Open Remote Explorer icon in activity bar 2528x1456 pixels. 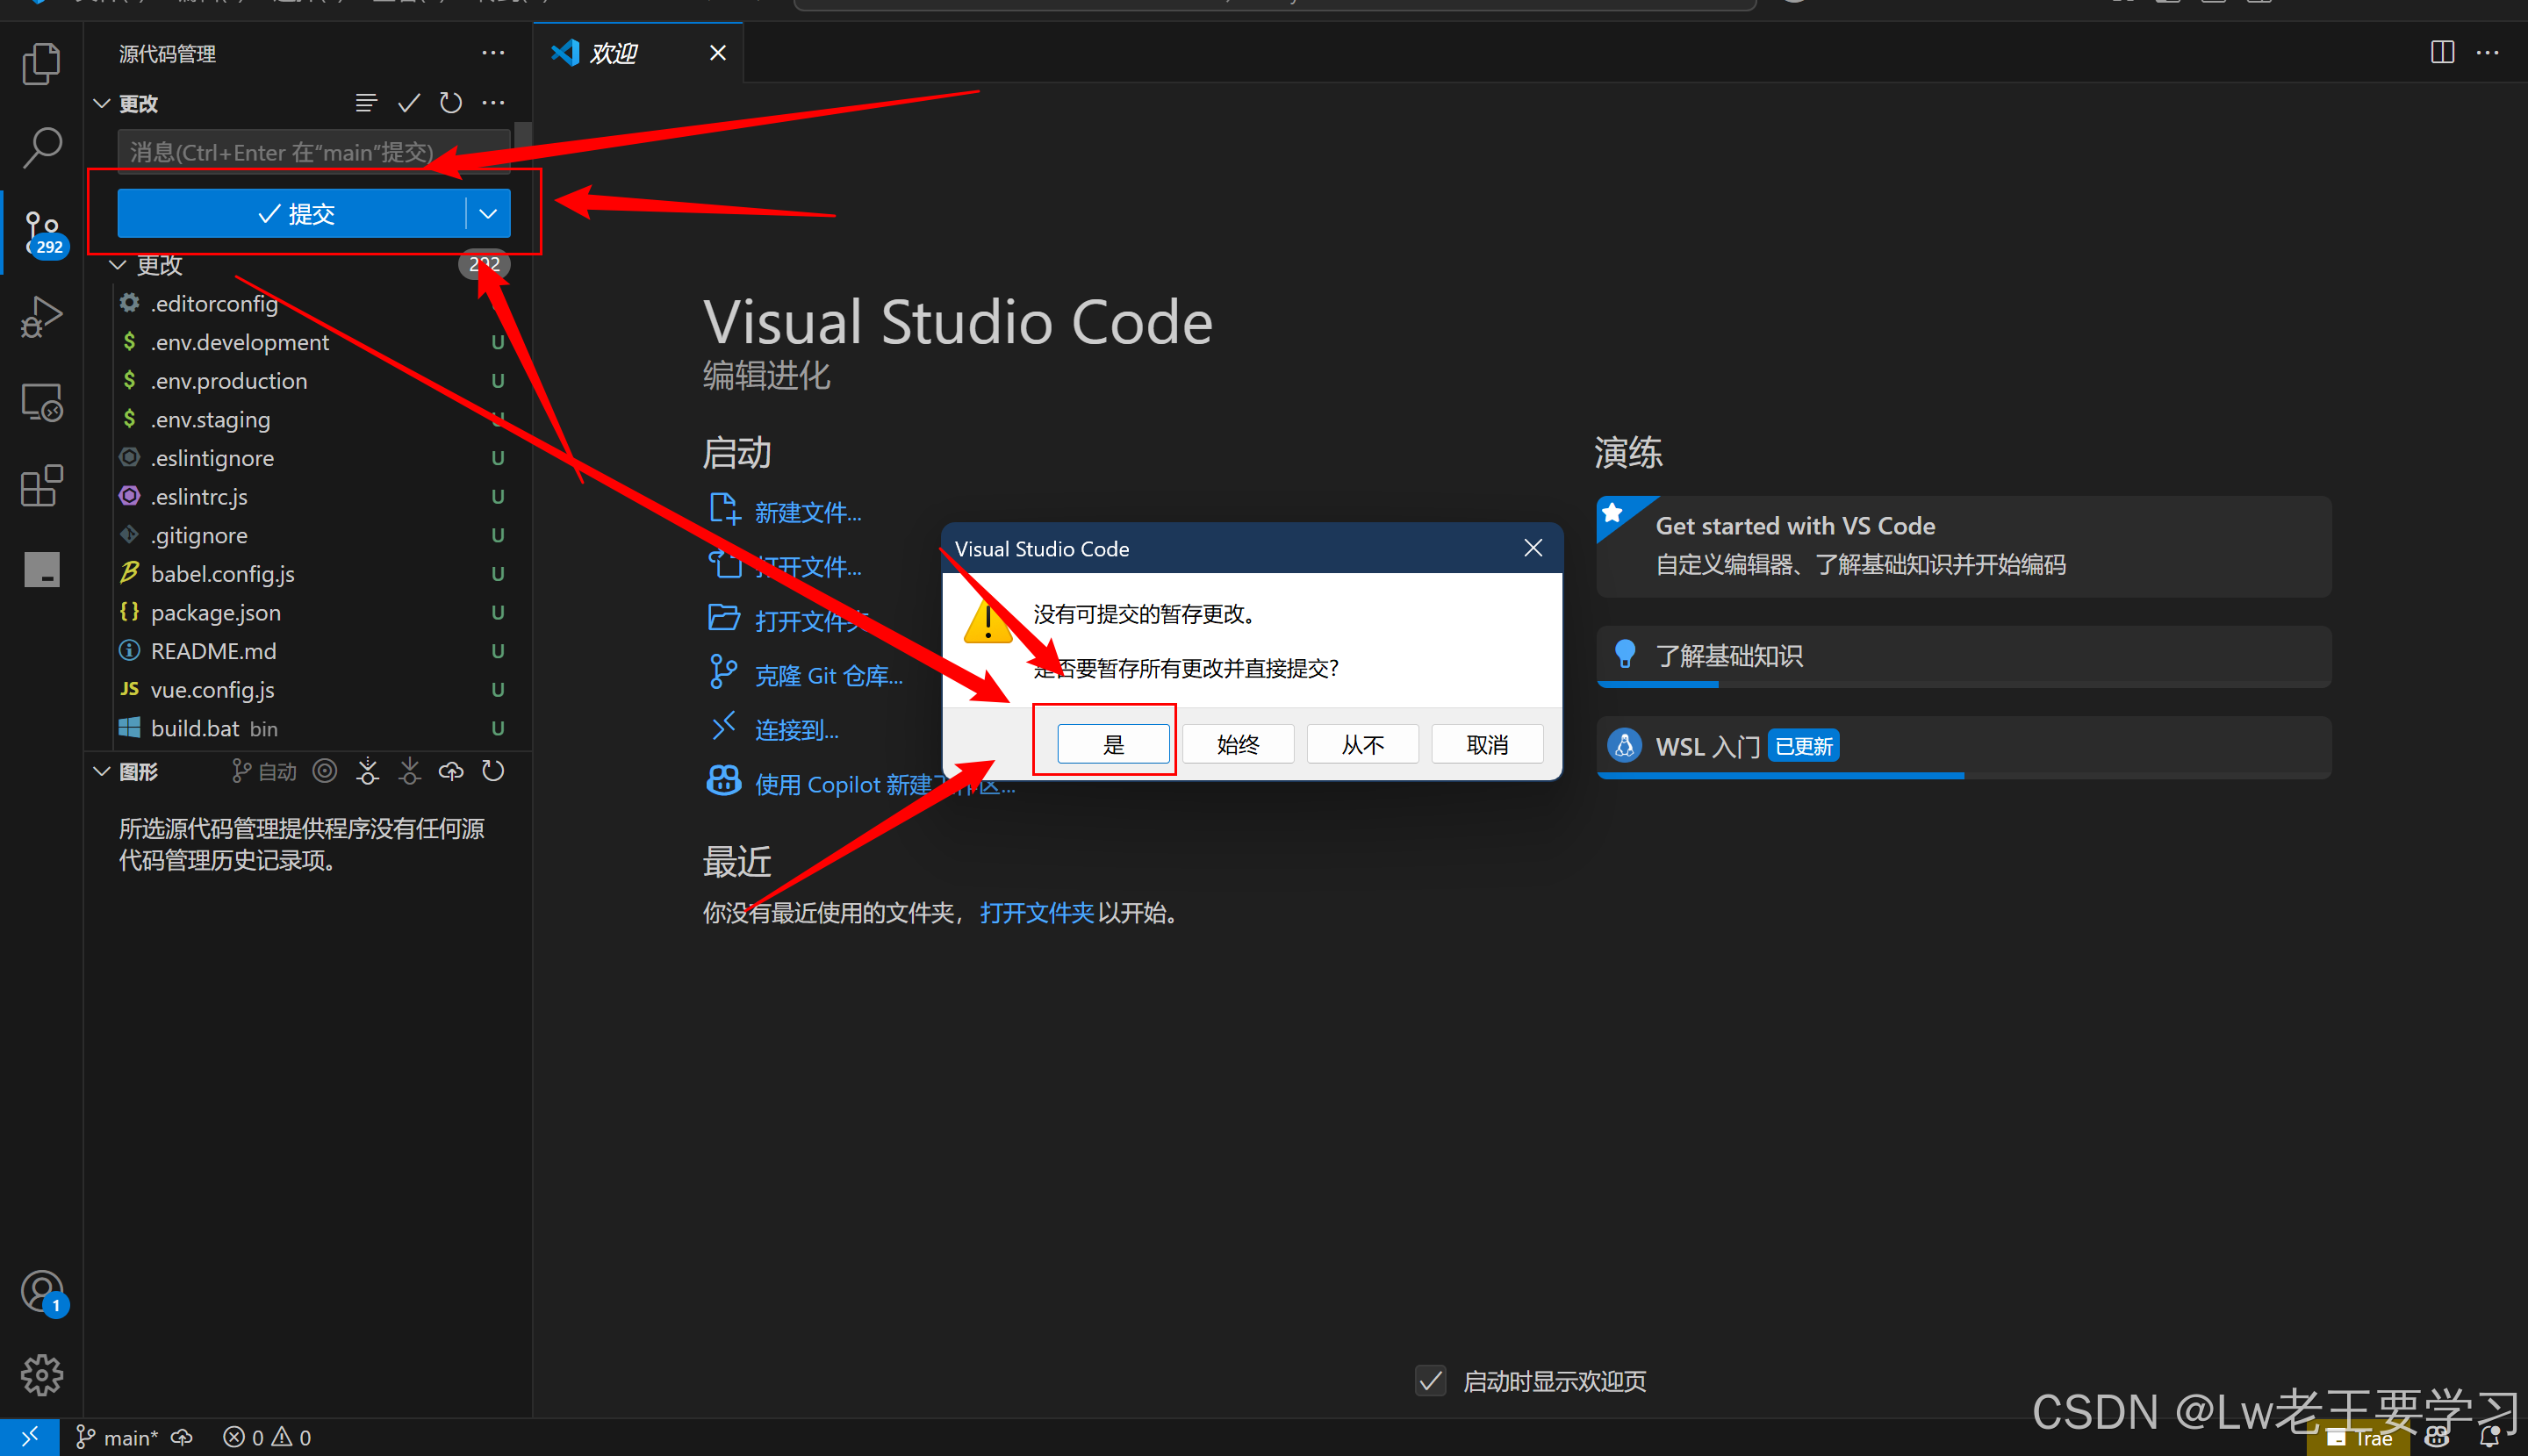click(x=41, y=402)
